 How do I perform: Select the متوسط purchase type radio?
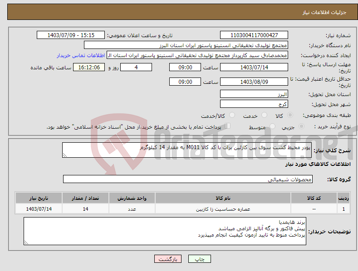[x=272, y=126]
